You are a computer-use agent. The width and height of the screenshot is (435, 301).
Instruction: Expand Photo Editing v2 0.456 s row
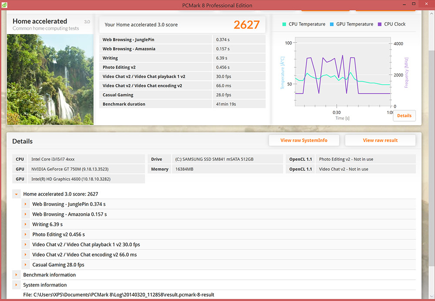click(26, 235)
